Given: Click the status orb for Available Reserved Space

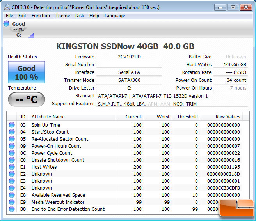Looking at the screenshot, I should (12, 195).
